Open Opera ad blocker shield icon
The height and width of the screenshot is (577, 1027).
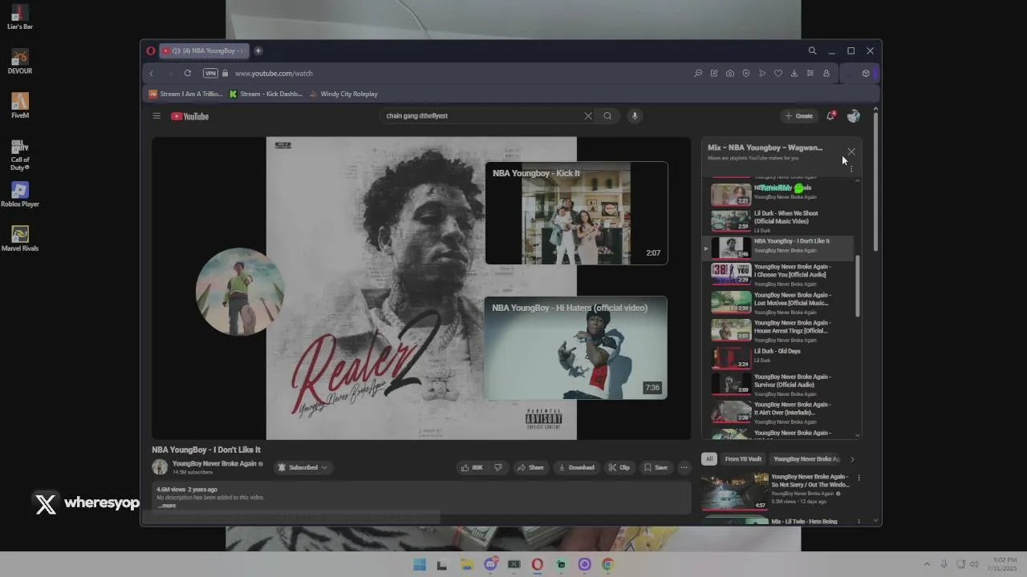coord(745,73)
